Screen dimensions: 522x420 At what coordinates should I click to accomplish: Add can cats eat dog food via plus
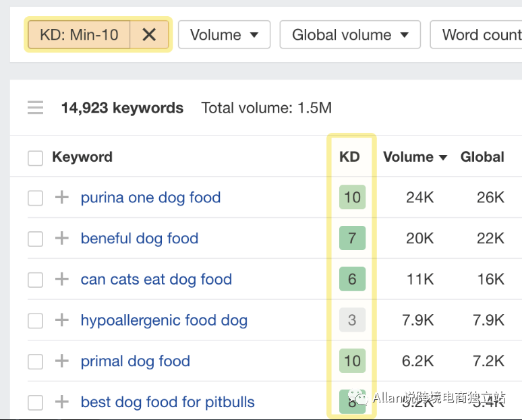click(x=62, y=279)
